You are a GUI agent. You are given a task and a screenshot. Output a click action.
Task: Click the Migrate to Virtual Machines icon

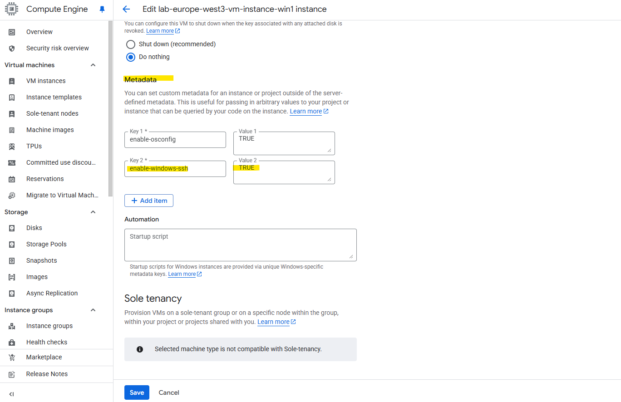12,195
